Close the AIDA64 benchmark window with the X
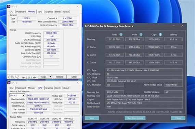Viewport: 195px width, 129px height. 182,26
